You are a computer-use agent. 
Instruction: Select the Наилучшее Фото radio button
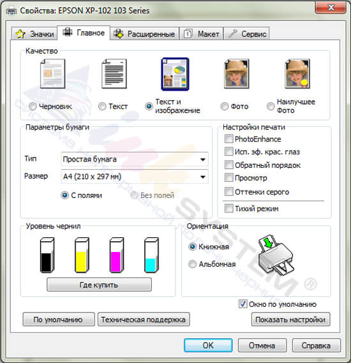tap(271, 107)
